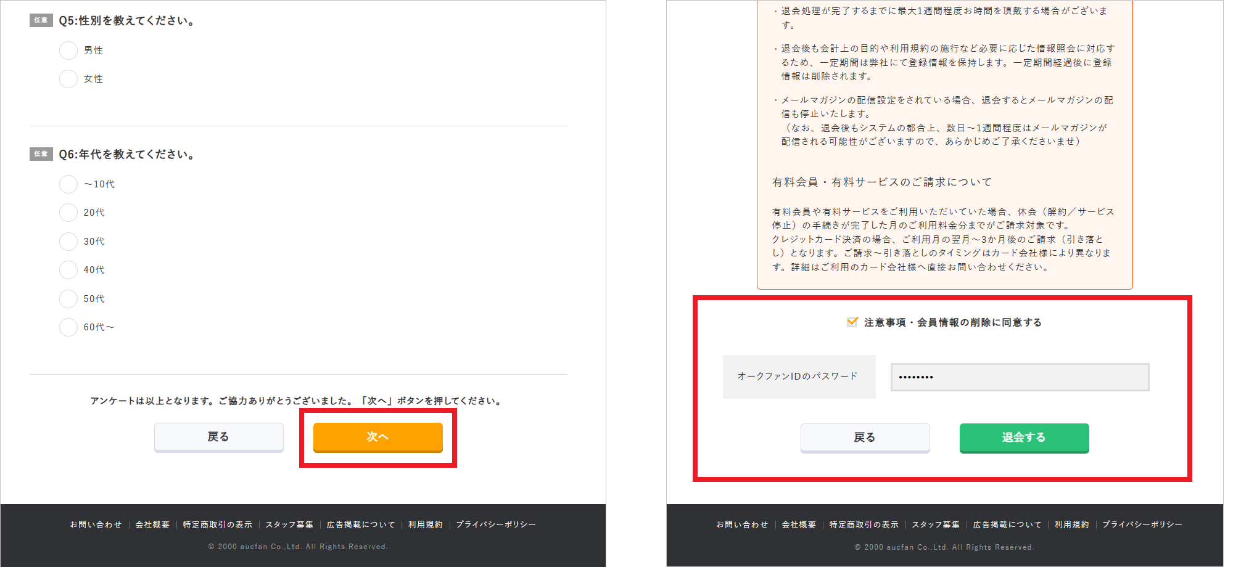Open the 利用規約 footer link
The image size is (1241, 567).
pyautogui.click(x=425, y=524)
